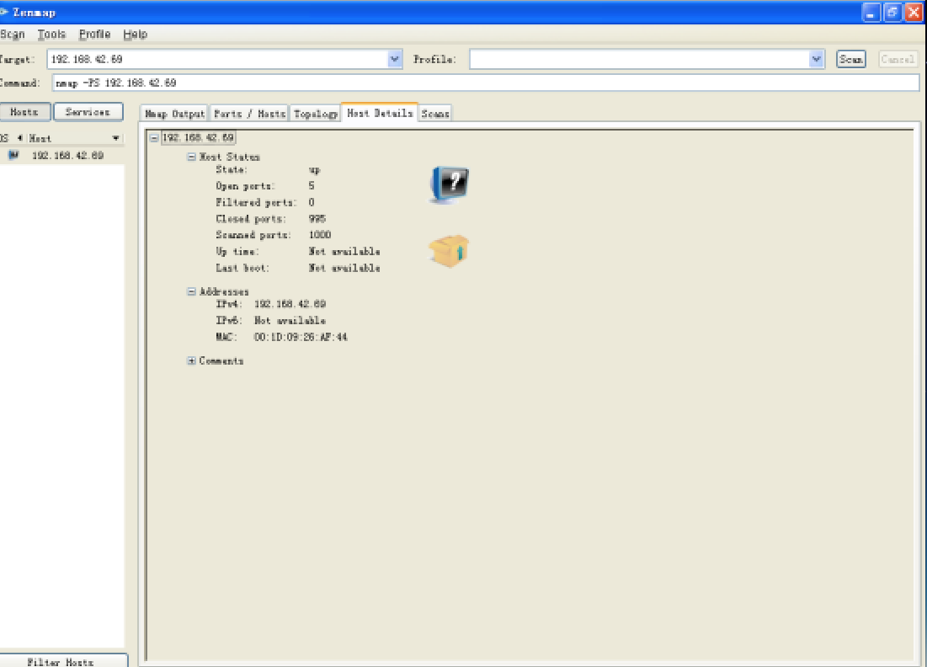Click the Services button
The image size is (927, 667).
point(88,112)
